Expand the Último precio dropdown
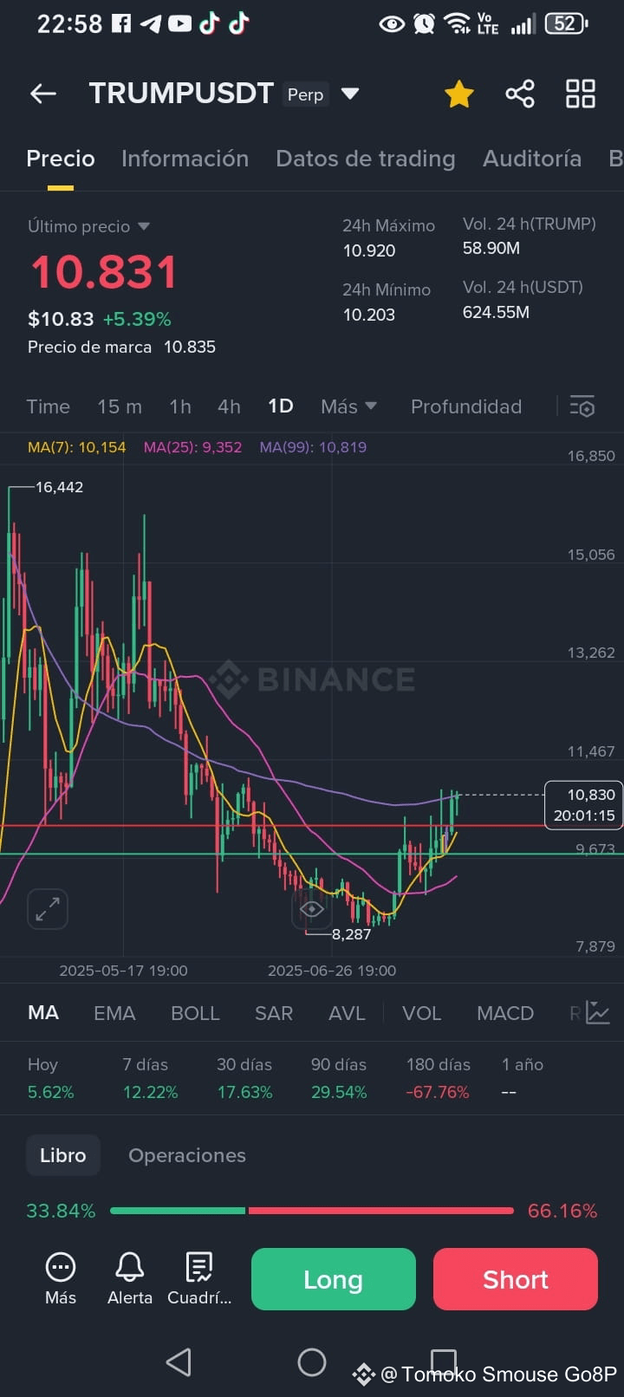 click(x=144, y=226)
